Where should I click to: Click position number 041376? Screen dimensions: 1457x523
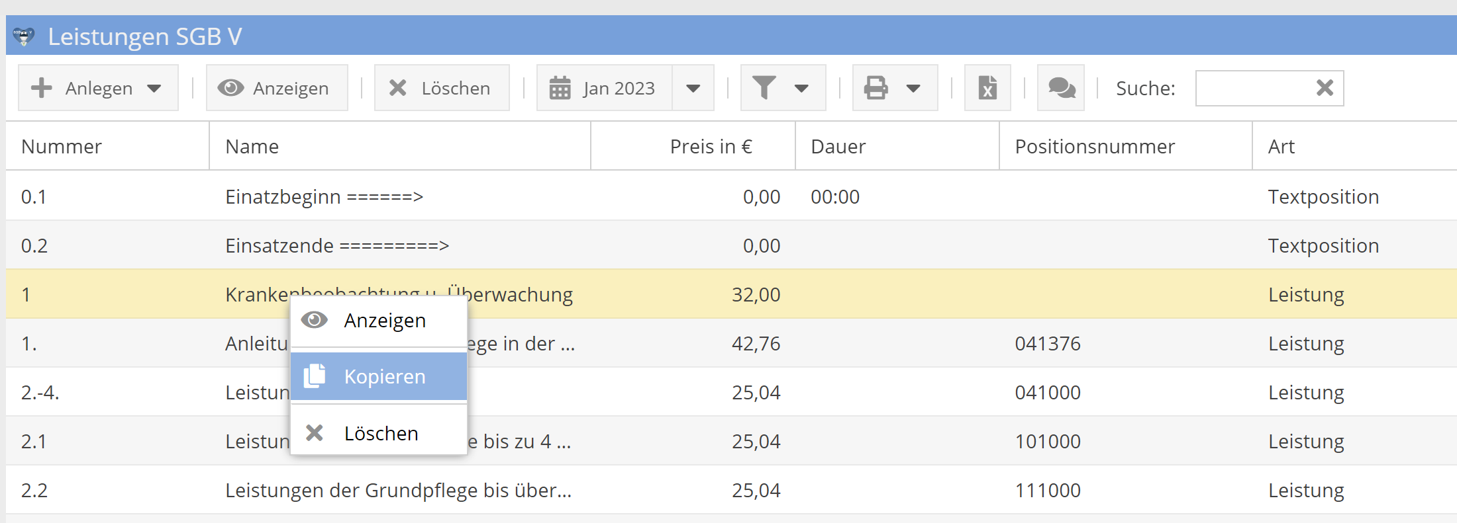(x=1048, y=343)
